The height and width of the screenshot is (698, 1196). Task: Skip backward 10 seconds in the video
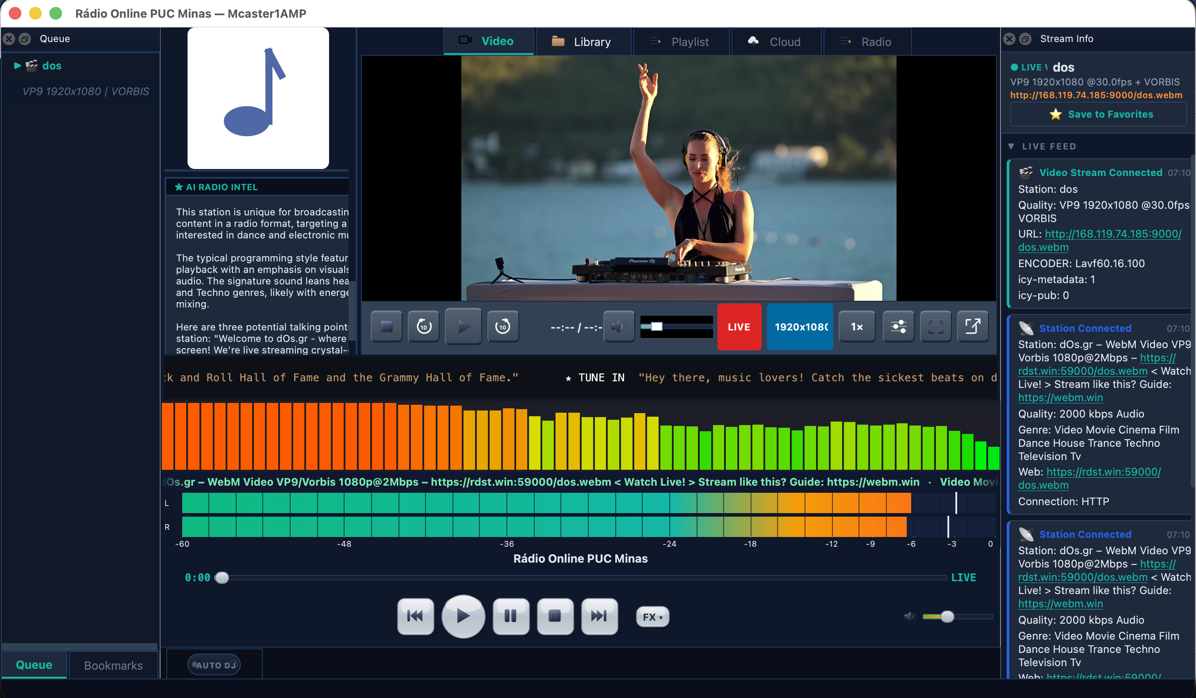tap(423, 326)
